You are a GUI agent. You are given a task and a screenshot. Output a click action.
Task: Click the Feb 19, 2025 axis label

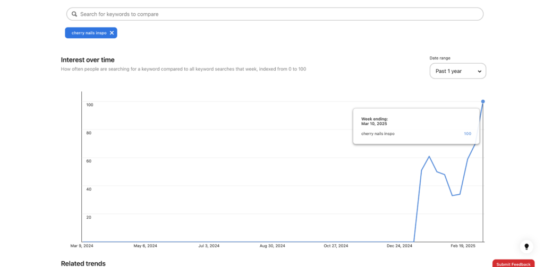[463, 246]
